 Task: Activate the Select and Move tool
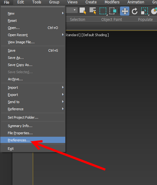pyautogui.click(x=125, y=11)
